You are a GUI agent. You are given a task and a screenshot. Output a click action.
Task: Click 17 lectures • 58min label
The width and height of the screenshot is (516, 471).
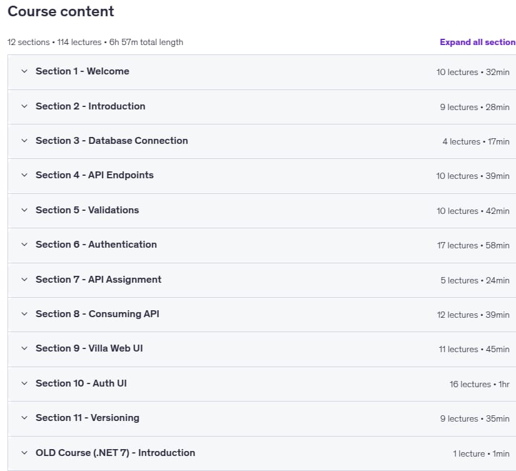[x=473, y=246]
